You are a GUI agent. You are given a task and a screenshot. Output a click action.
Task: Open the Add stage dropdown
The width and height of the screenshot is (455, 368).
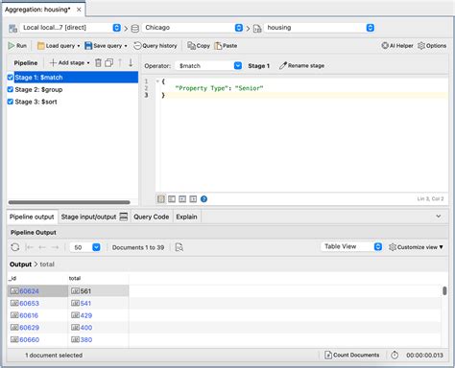click(x=69, y=62)
